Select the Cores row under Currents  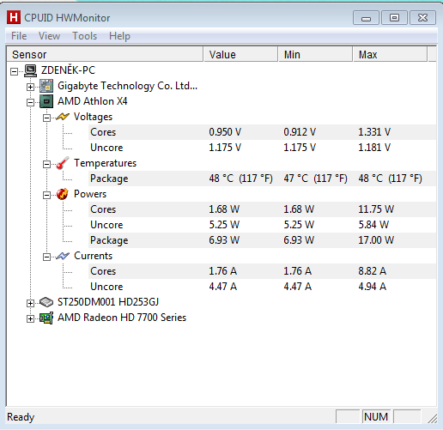(263, 271)
